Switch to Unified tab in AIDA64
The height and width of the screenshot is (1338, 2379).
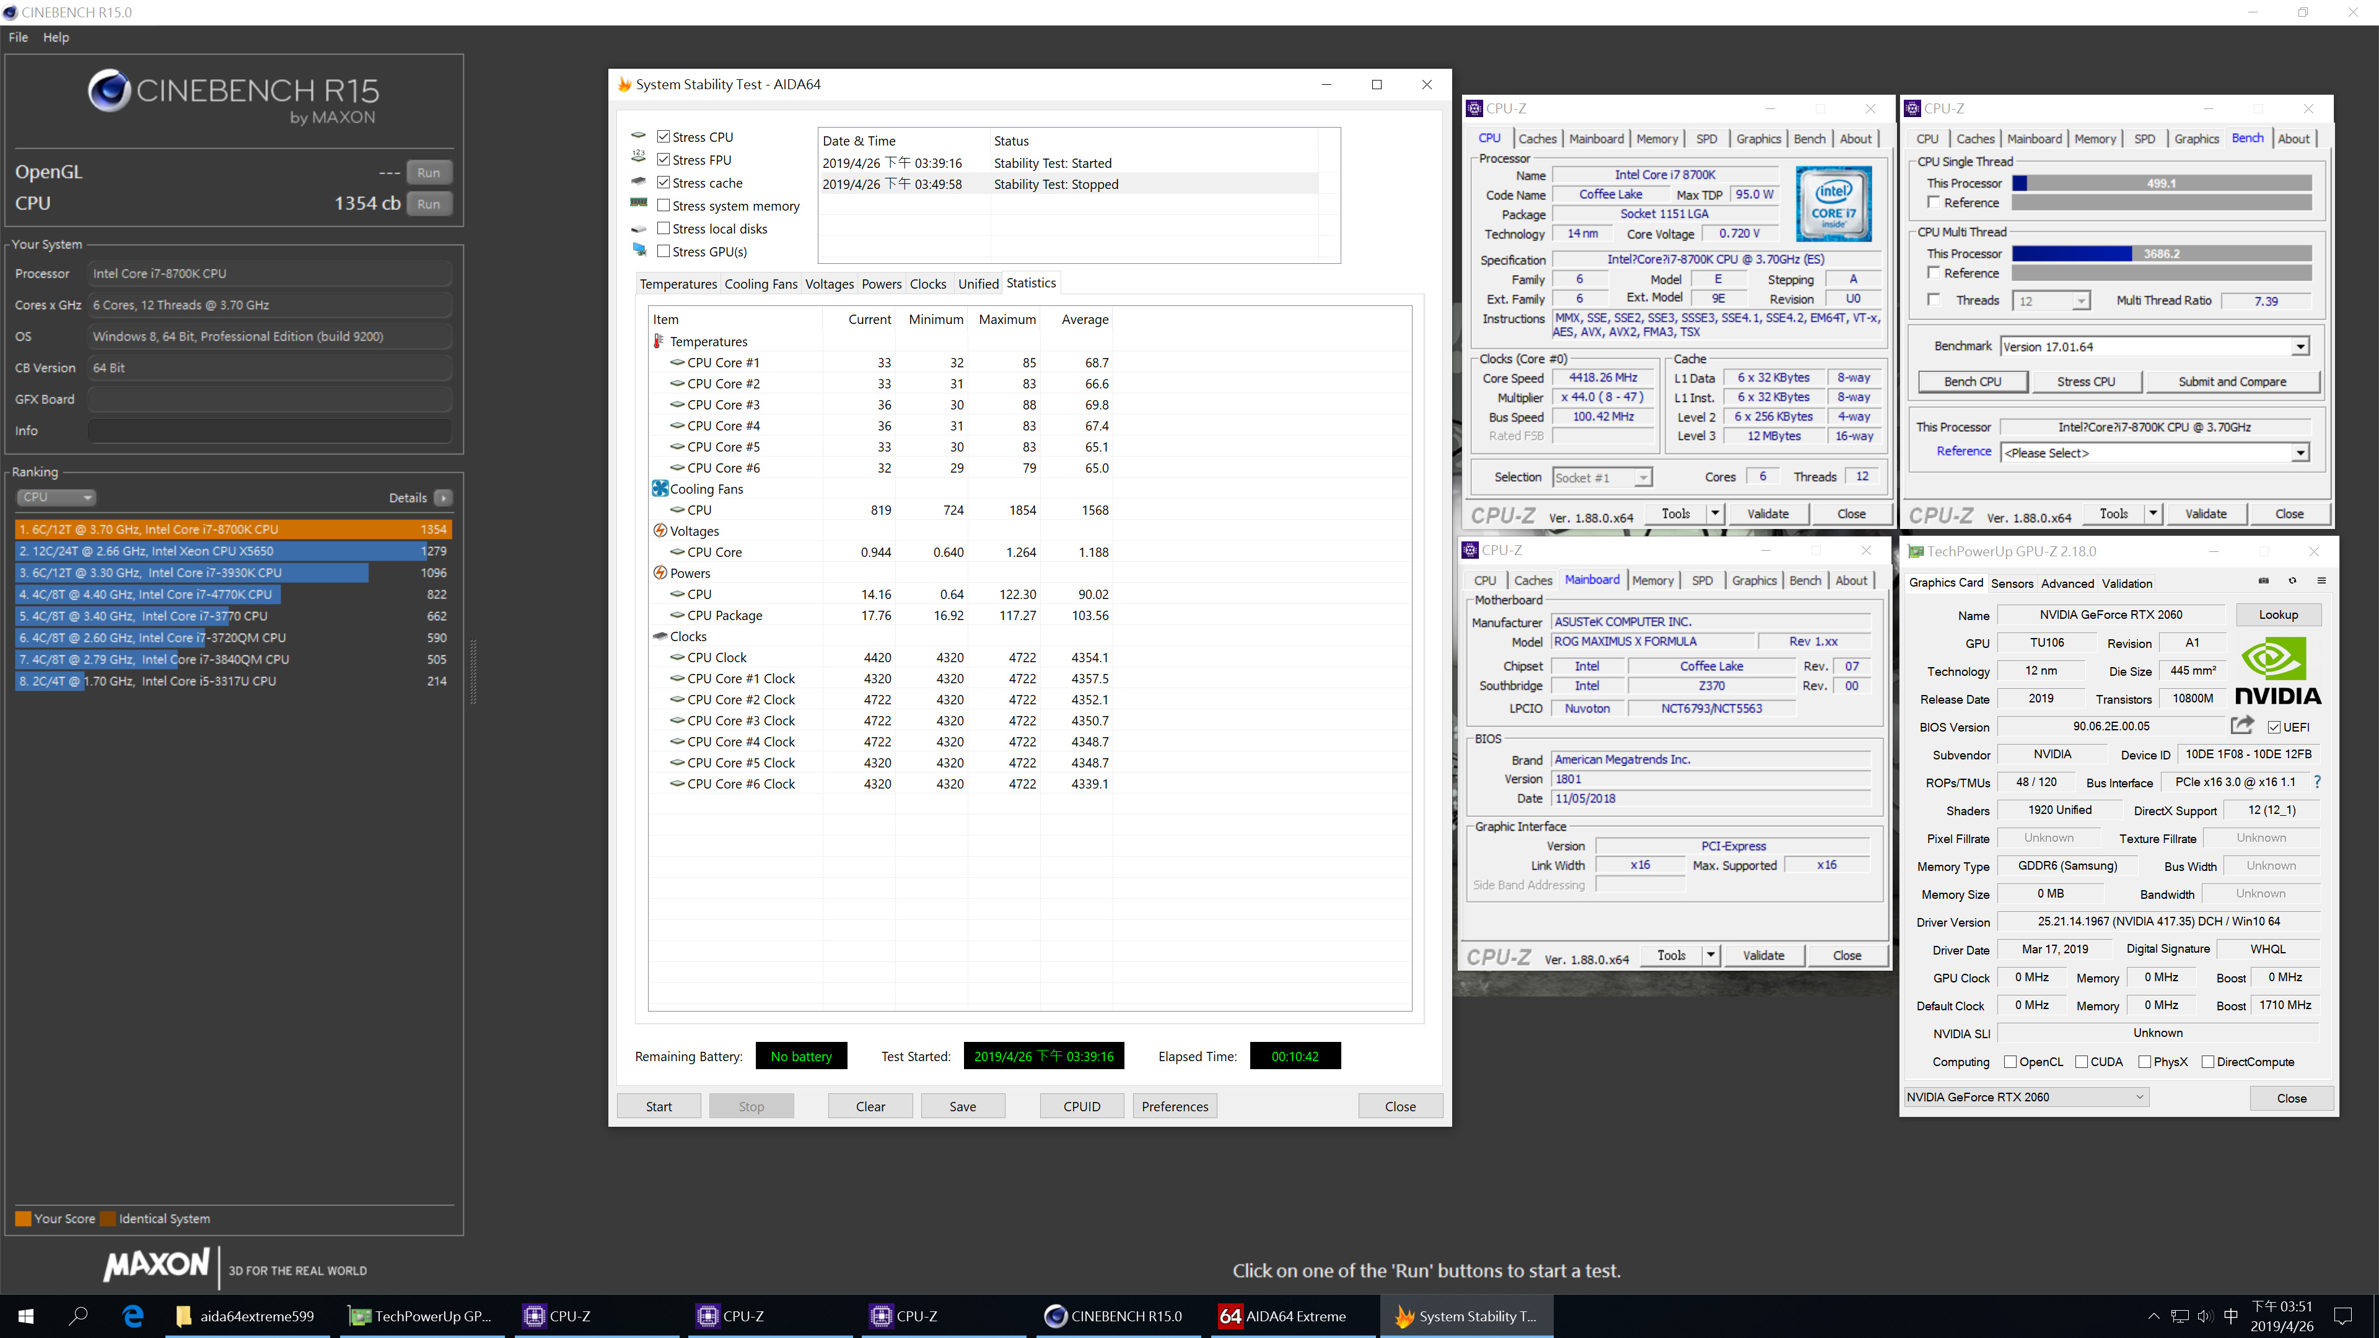978,284
